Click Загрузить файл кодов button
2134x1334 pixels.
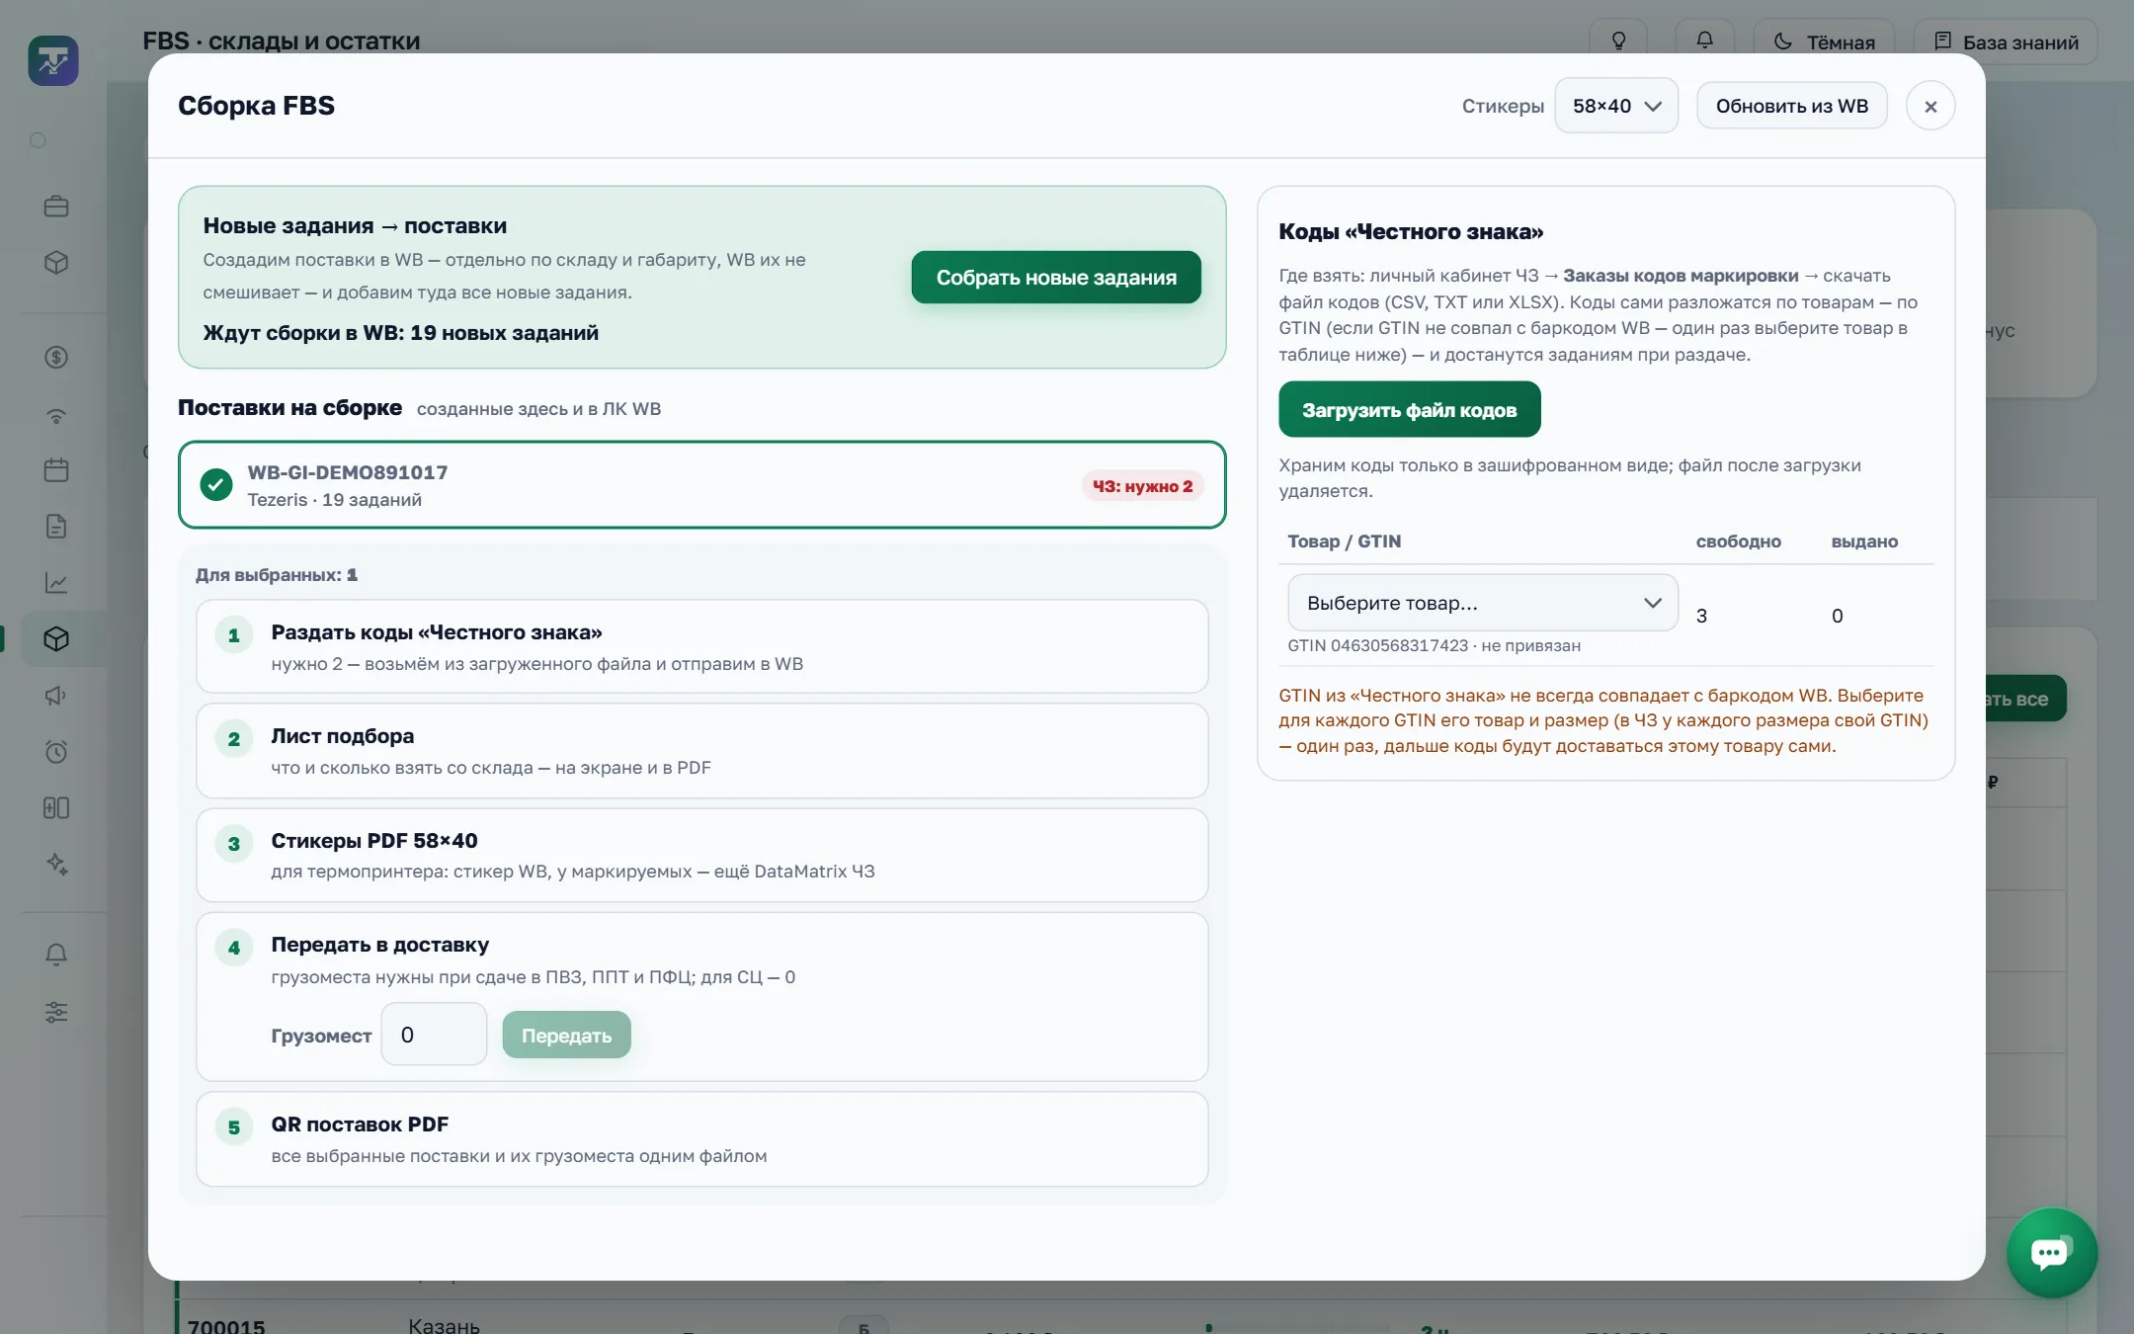coord(1410,410)
